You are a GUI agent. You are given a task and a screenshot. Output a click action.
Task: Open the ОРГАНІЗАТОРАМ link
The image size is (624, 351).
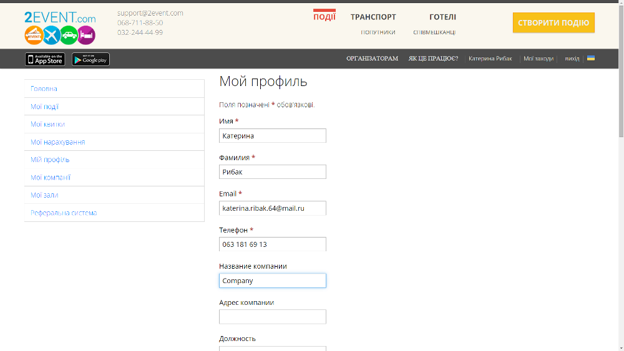click(x=372, y=59)
